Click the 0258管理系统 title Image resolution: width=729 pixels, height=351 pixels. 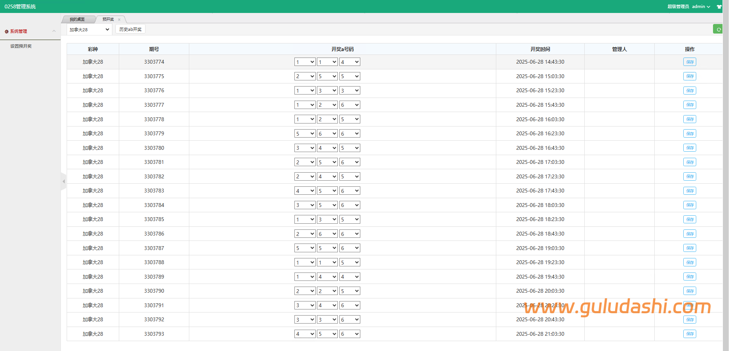pyautogui.click(x=20, y=6)
